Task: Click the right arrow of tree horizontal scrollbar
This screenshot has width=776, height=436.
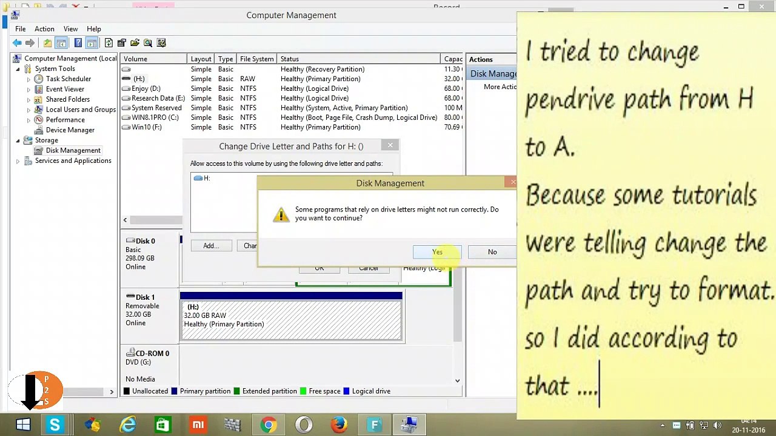Action: click(x=112, y=392)
